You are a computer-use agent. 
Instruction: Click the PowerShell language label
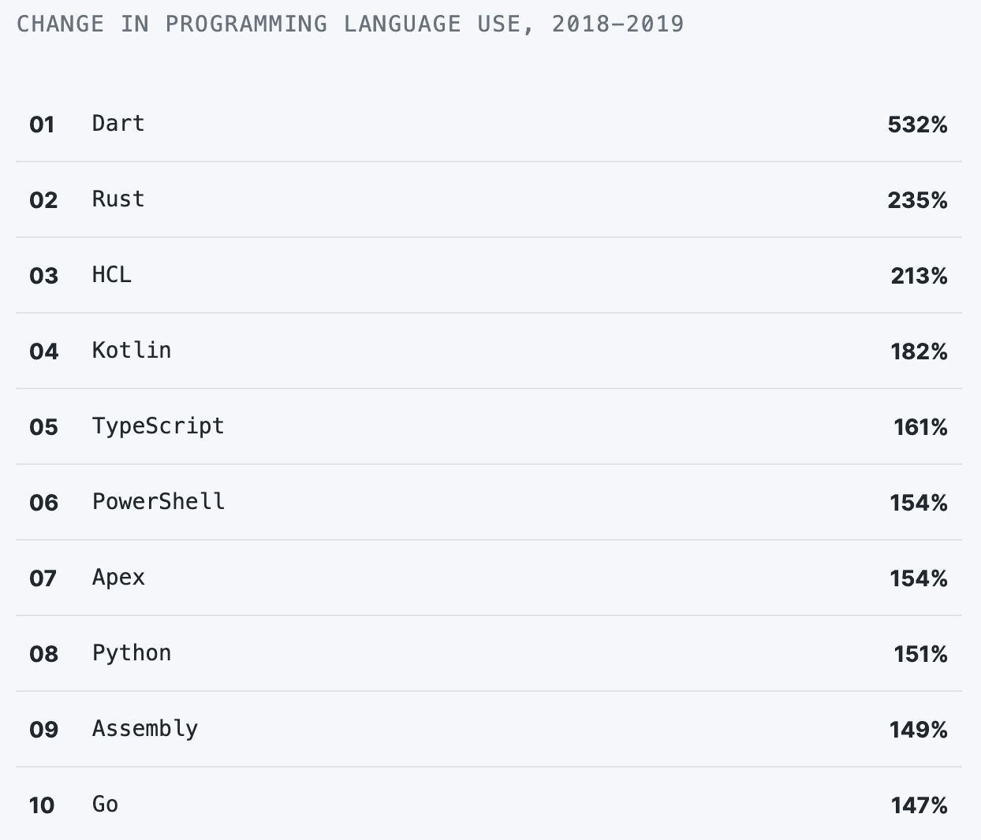click(x=158, y=502)
